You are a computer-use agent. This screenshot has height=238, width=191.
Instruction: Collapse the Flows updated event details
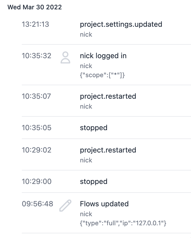(x=105, y=204)
